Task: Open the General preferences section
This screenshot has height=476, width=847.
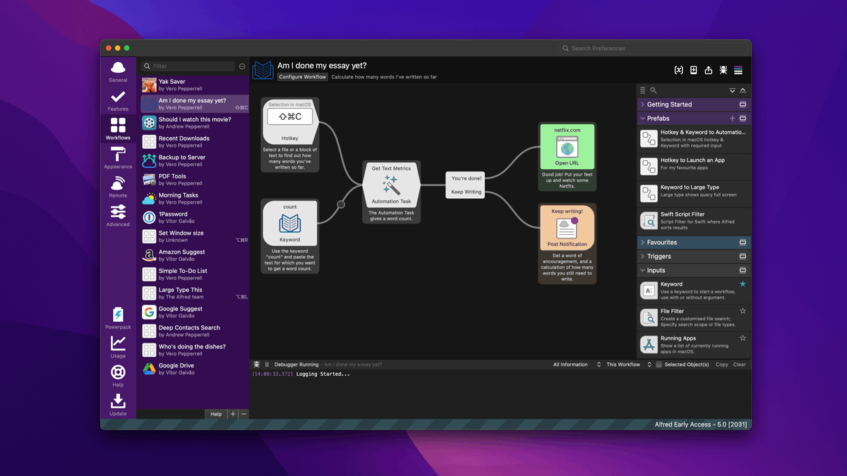Action: coord(118,72)
